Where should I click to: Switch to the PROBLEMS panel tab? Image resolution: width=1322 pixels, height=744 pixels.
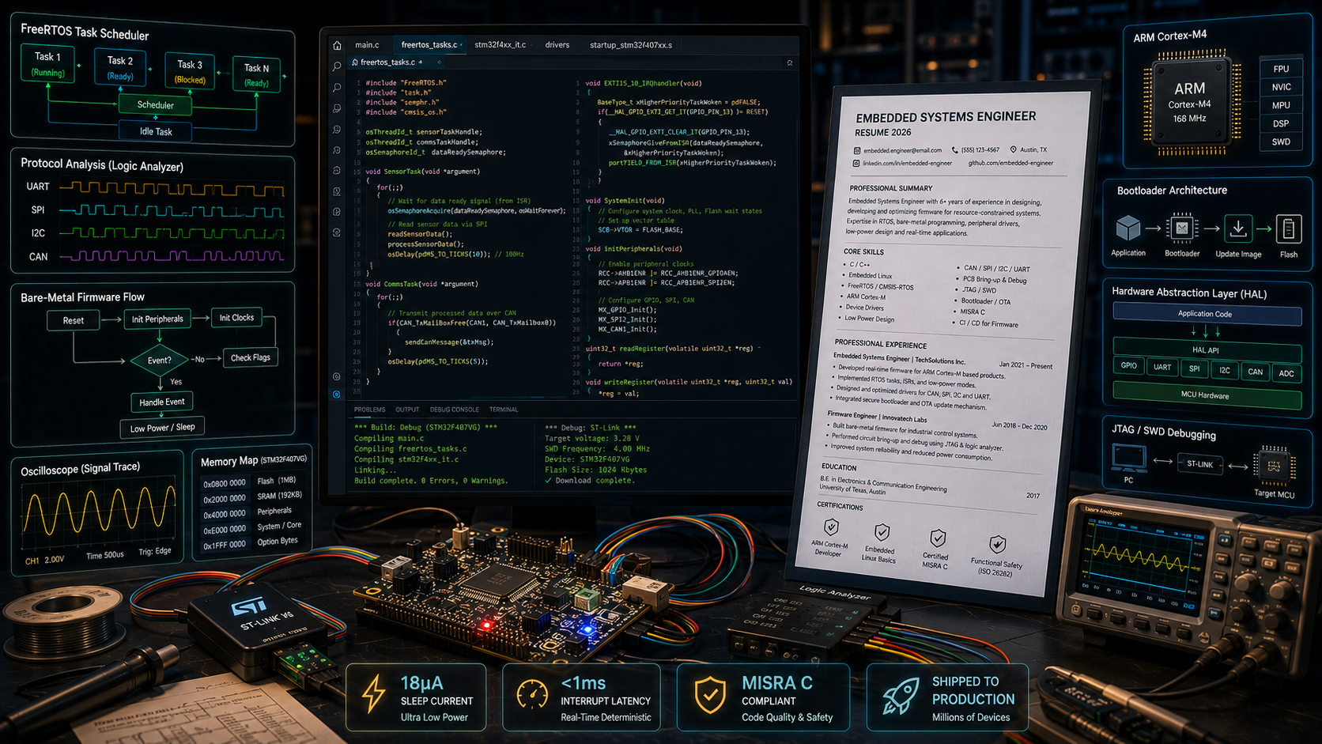369,410
